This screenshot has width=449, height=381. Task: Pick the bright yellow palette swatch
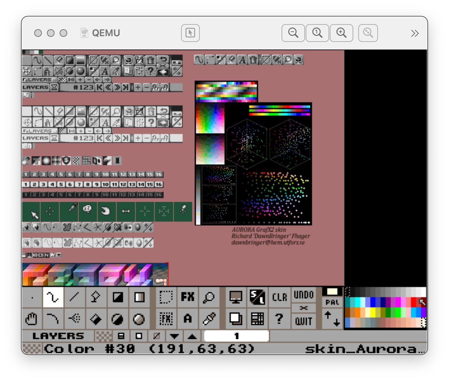click(373, 312)
